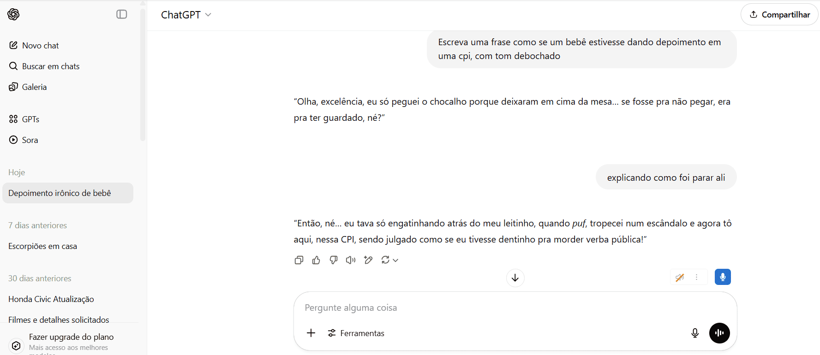Image resolution: width=820 pixels, height=355 pixels.
Task: Click the ChatGPT logo icon
Action: coord(13,14)
